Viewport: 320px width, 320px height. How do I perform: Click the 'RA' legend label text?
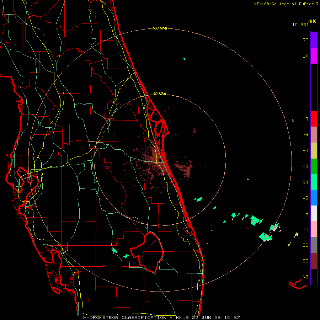point(305,182)
